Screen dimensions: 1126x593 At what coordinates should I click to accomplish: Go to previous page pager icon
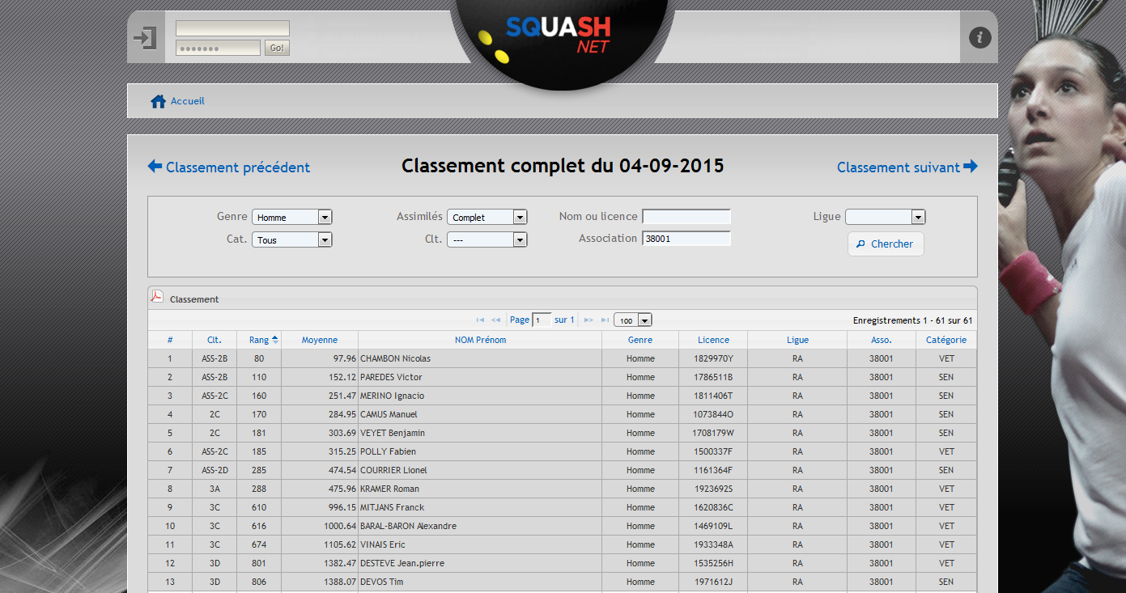pos(496,320)
